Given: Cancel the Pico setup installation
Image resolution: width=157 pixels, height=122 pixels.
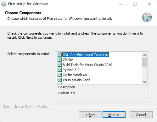Looking at the screenshot, I should coord(141,115).
